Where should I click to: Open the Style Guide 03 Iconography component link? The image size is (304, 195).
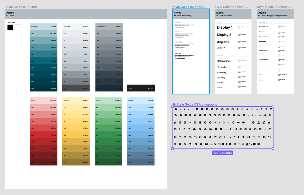point(196,104)
